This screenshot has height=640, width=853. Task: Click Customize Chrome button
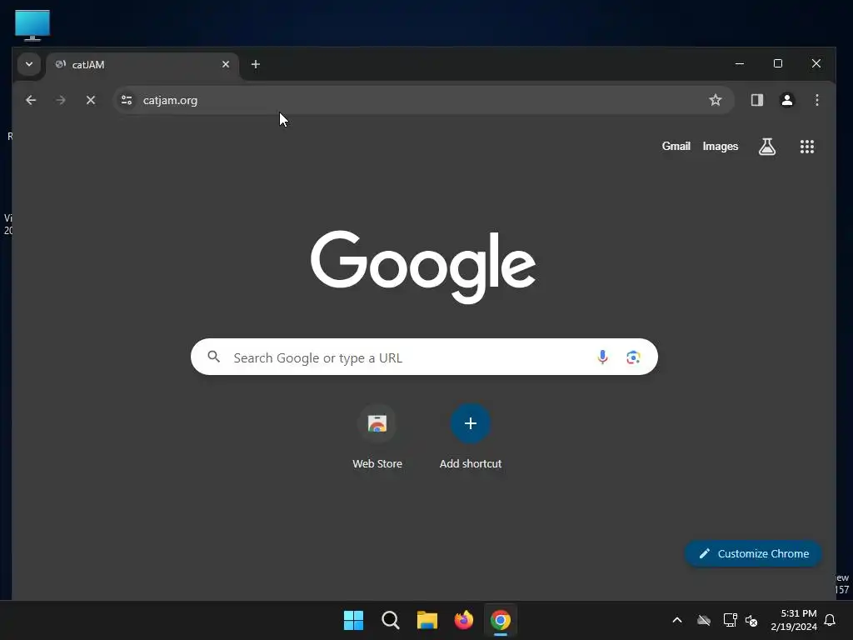coord(753,553)
